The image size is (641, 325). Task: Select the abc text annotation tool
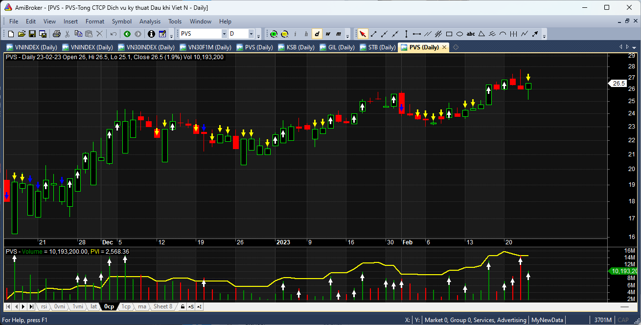471,34
